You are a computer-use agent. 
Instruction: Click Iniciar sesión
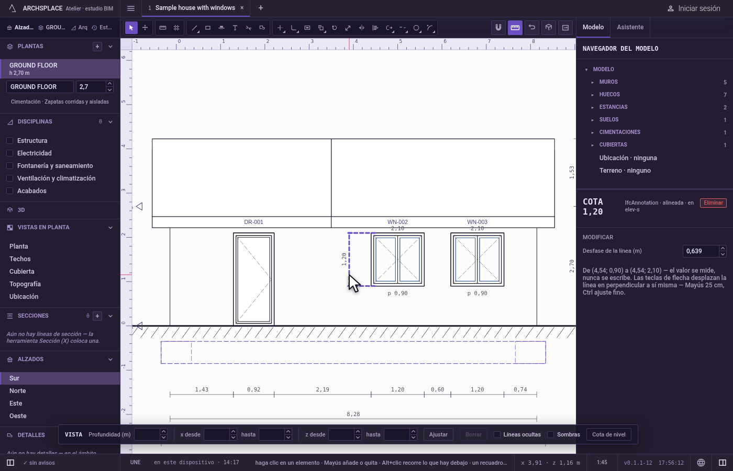pyautogui.click(x=694, y=8)
